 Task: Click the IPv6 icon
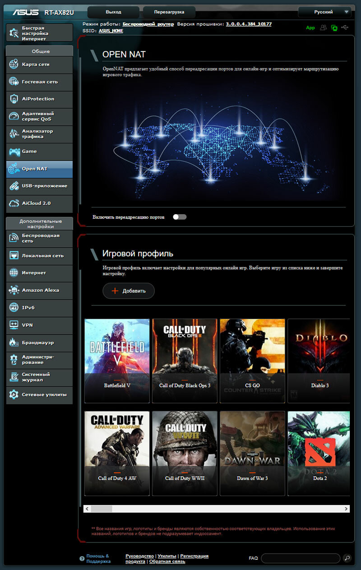click(14, 308)
